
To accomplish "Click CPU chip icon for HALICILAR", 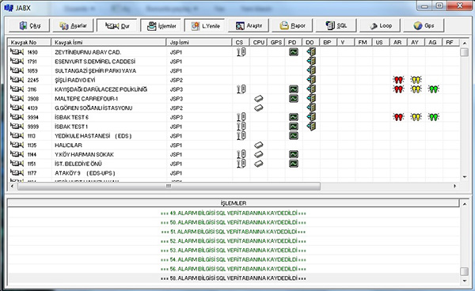I will [x=258, y=145].
